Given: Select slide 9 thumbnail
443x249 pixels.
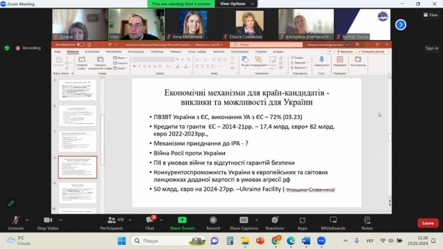Looking at the screenshot, I should point(78,193).
